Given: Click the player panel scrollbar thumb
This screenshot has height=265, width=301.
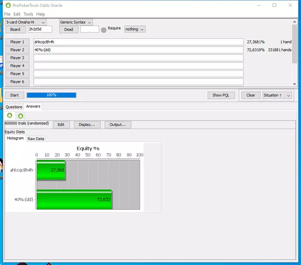Looking at the screenshot, I should [295, 44].
